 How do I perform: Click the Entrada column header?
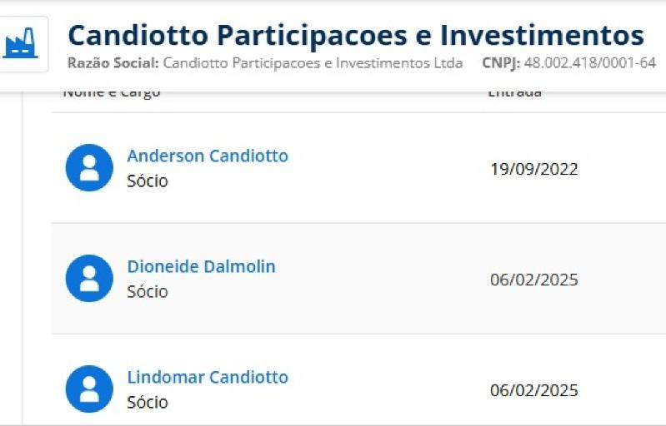click(x=514, y=94)
